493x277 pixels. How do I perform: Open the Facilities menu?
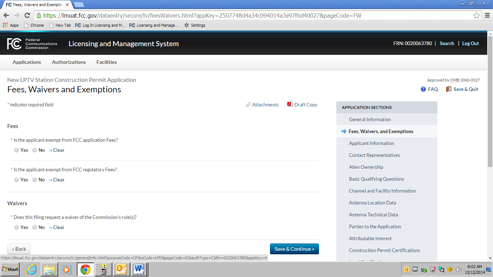pyautogui.click(x=106, y=62)
